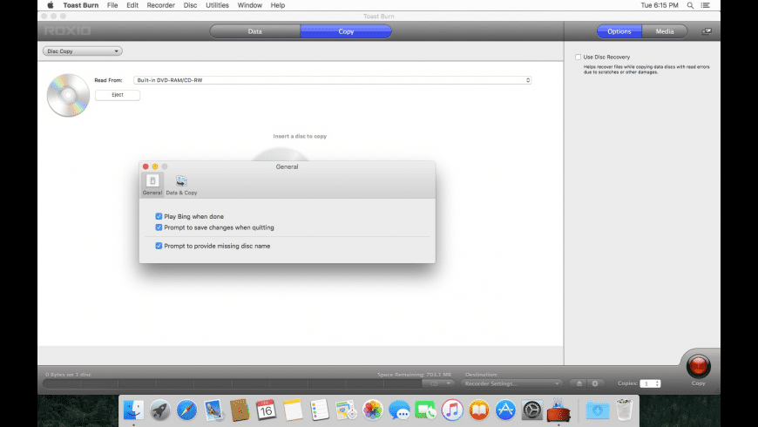
Task: Open iBooks in the Dock
Action: [x=478, y=410]
